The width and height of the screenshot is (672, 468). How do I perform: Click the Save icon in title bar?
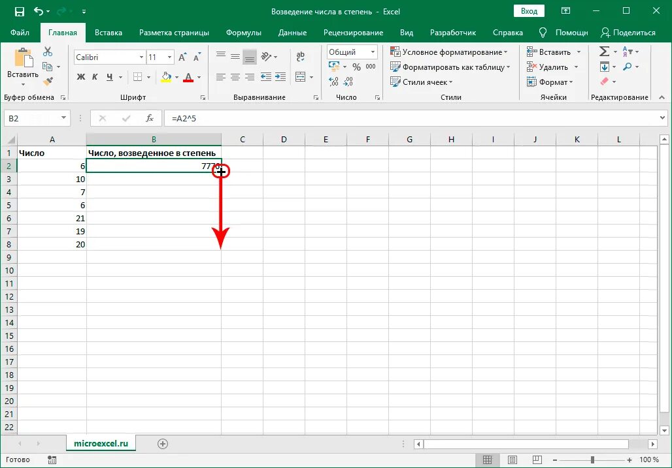20,12
